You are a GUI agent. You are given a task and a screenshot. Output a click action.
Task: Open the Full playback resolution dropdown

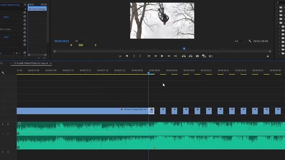pyautogui.click(x=240, y=41)
